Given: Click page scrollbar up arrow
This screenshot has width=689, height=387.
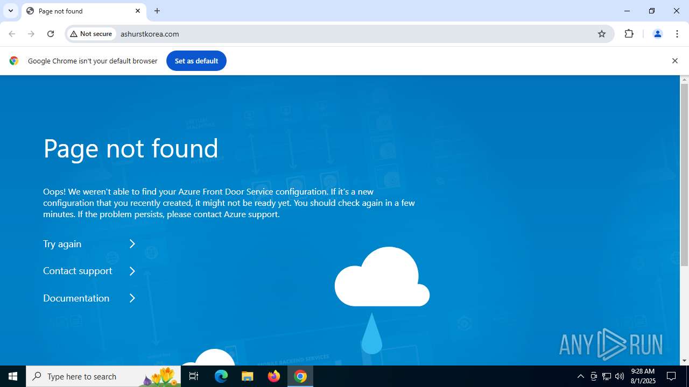Looking at the screenshot, I should 685,80.
